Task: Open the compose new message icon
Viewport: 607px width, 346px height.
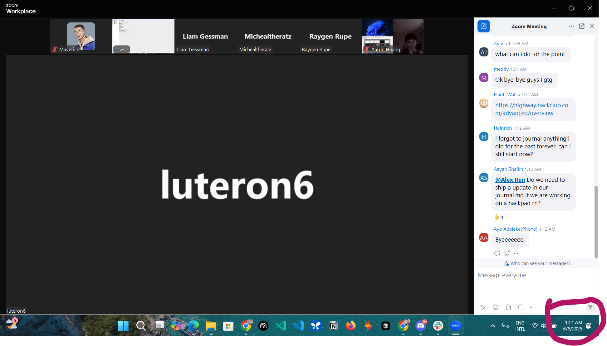Action: click(x=484, y=26)
